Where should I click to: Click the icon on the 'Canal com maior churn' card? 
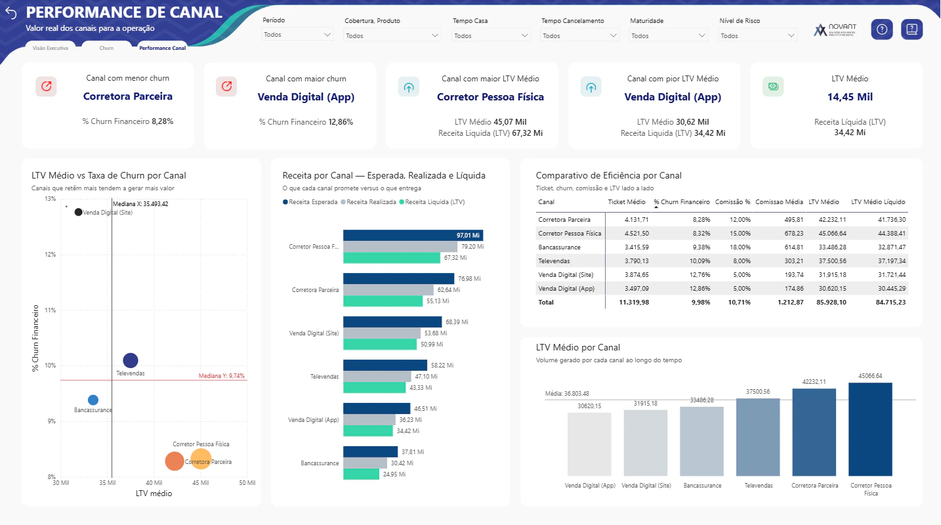(226, 87)
